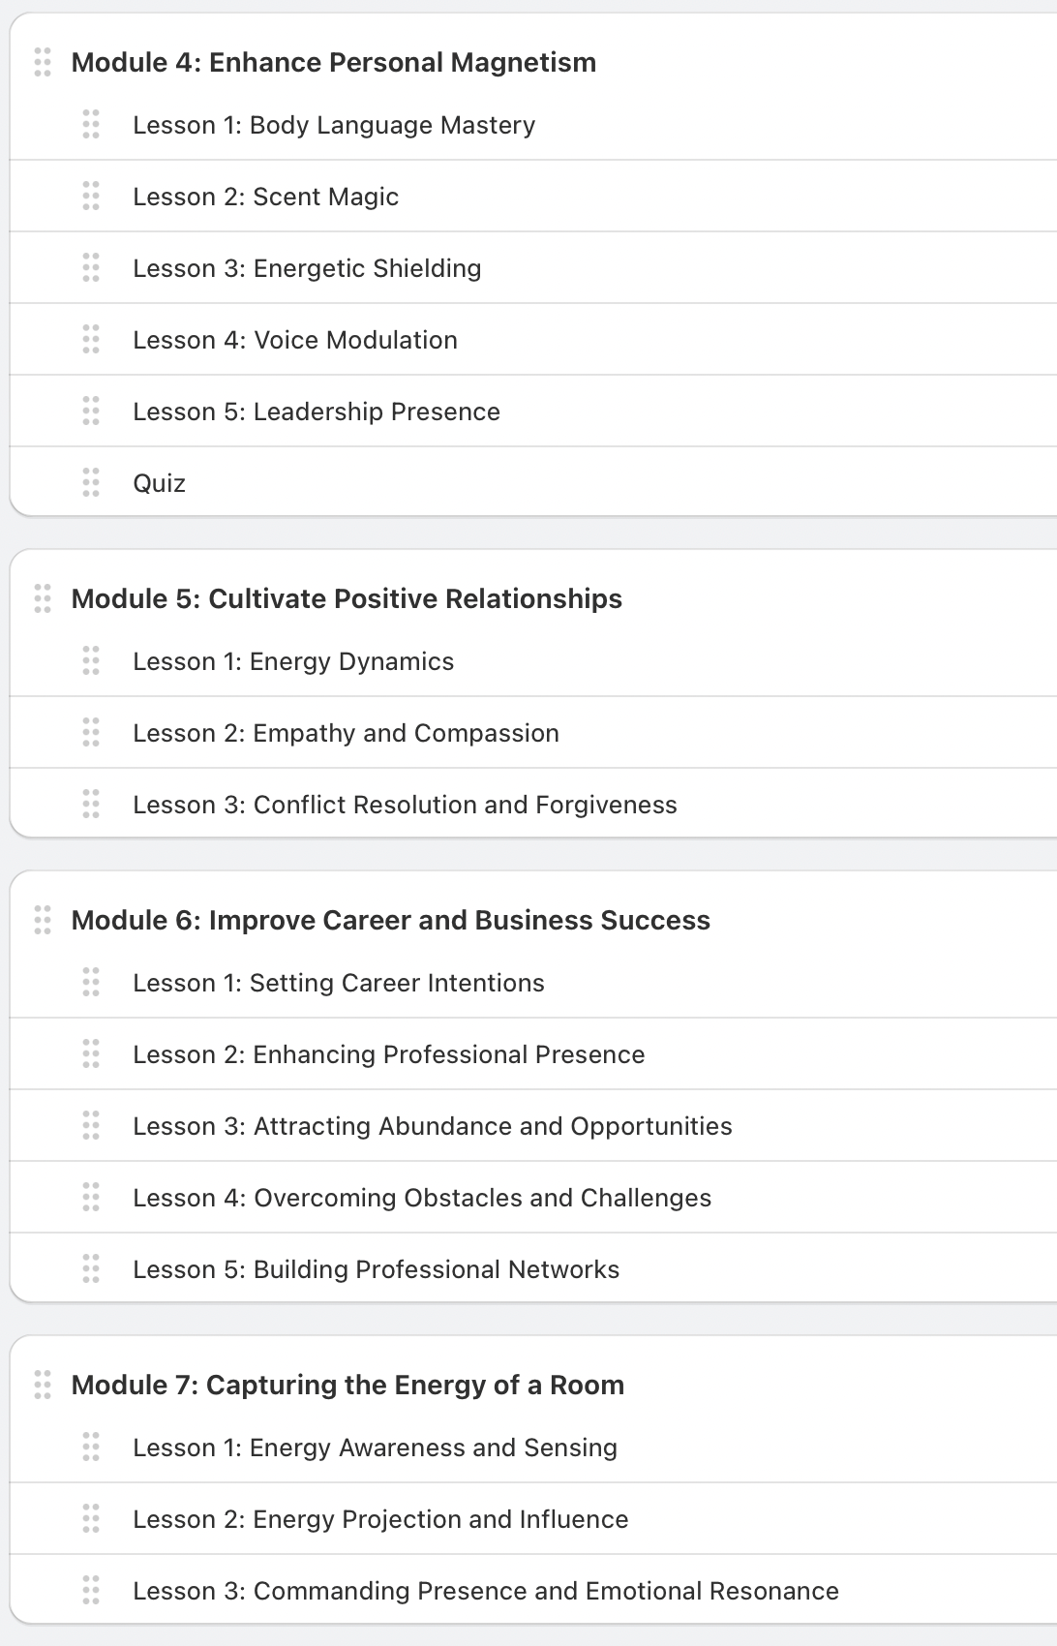Open Lesson 3: Attracting Abundance and Opportunities

point(433,1127)
